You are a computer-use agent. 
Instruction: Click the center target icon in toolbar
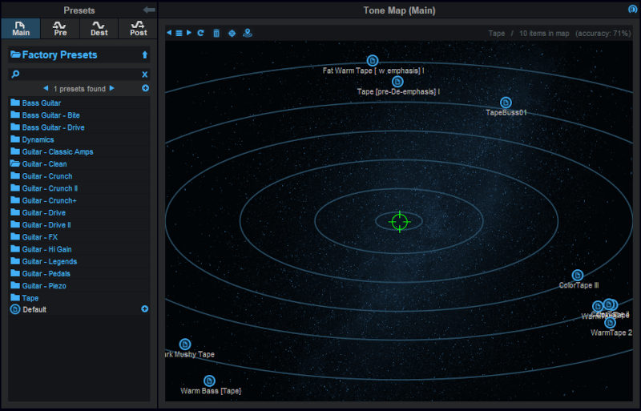[232, 33]
